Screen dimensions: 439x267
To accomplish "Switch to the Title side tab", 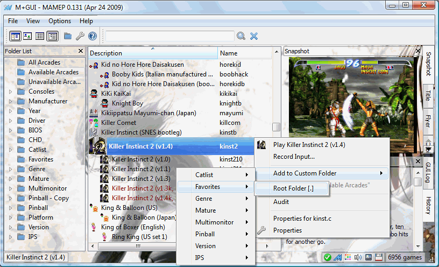I will [x=428, y=95].
